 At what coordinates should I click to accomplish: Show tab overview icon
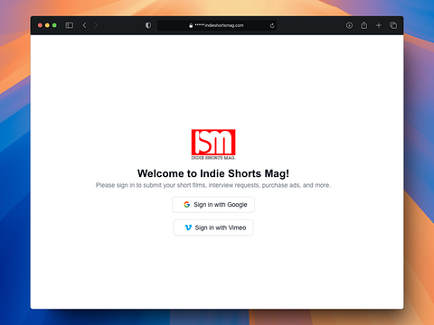393,25
